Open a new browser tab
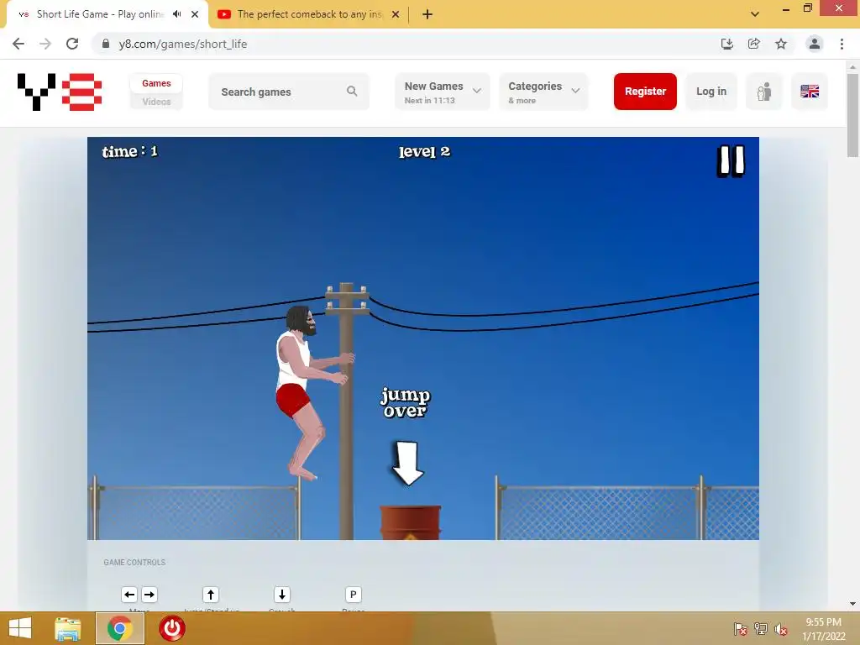 tap(427, 14)
